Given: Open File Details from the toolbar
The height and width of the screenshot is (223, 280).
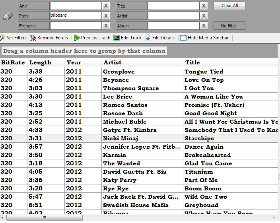Looking at the screenshot, I should coord(148,38).
